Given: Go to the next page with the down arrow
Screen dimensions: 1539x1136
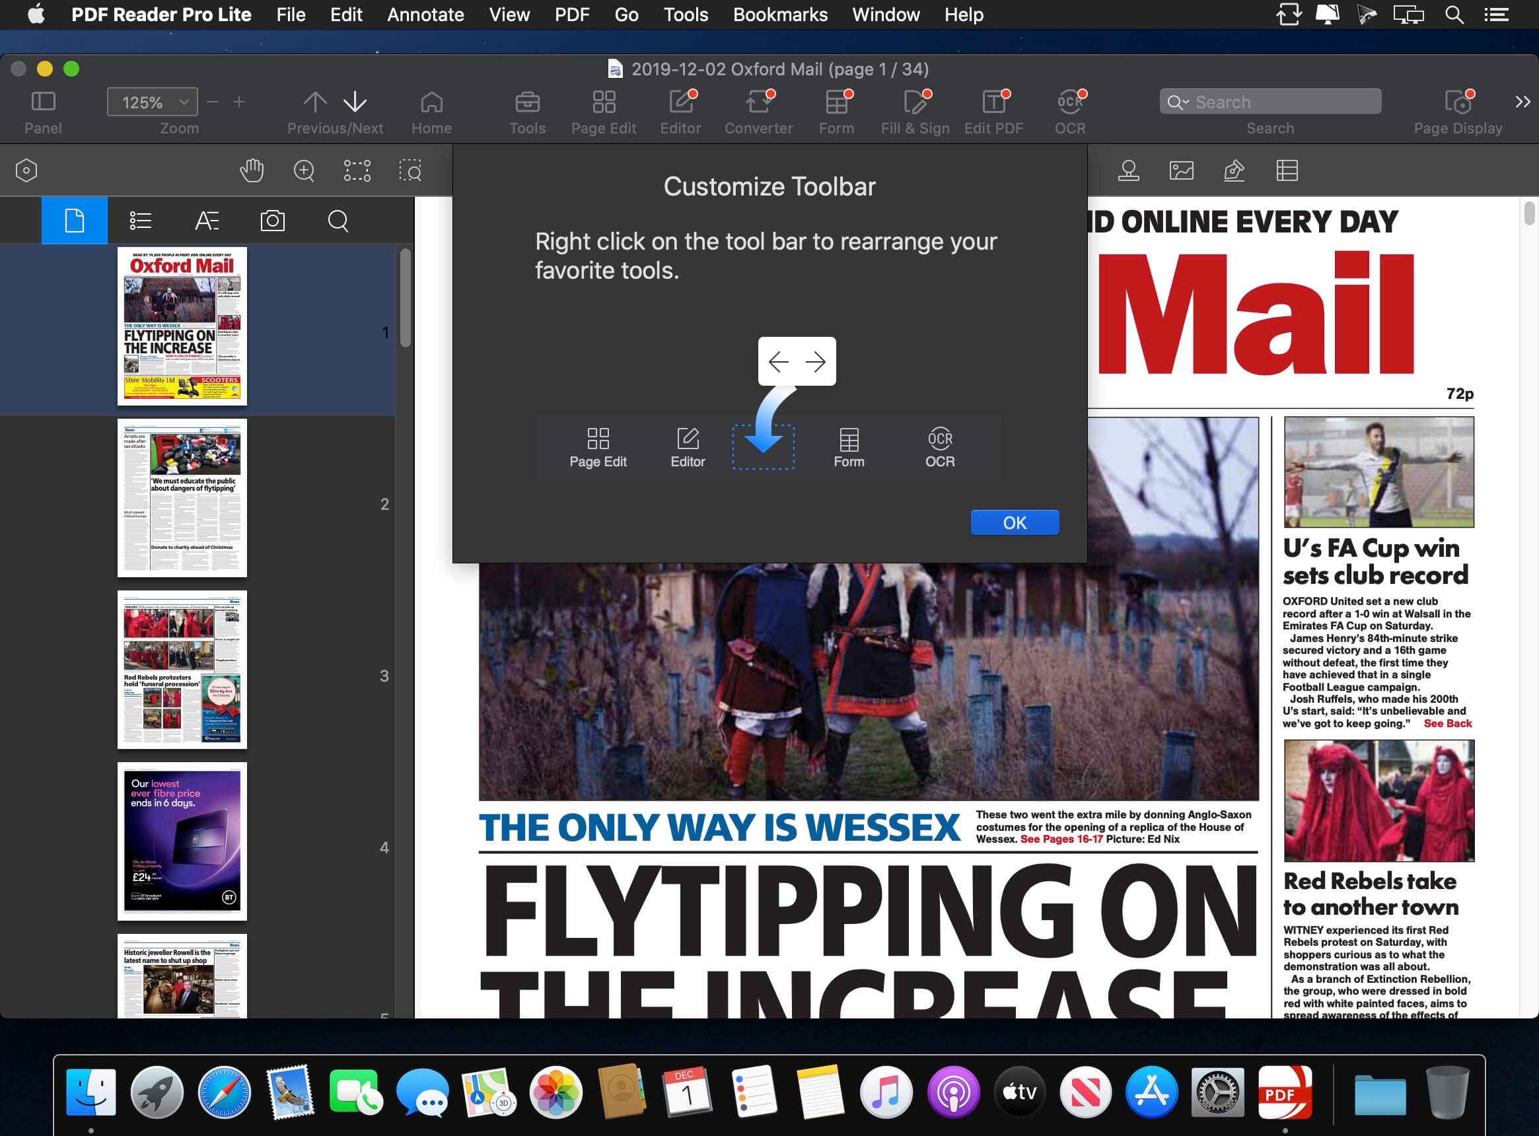Looking at the screenshot, I should pyautogui.click(x=355, y=102).
